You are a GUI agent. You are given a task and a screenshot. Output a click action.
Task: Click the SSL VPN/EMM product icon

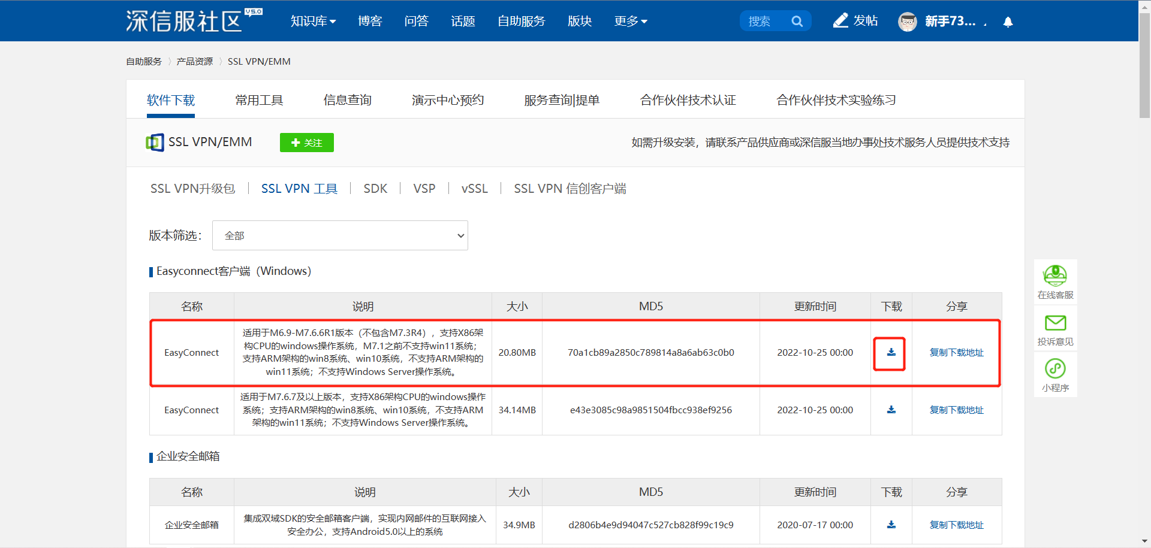155,143
